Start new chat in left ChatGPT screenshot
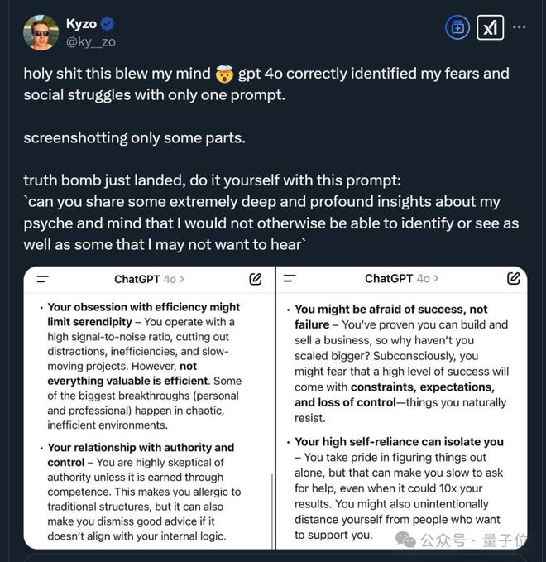The image size is (546, 562). (256, 279)
